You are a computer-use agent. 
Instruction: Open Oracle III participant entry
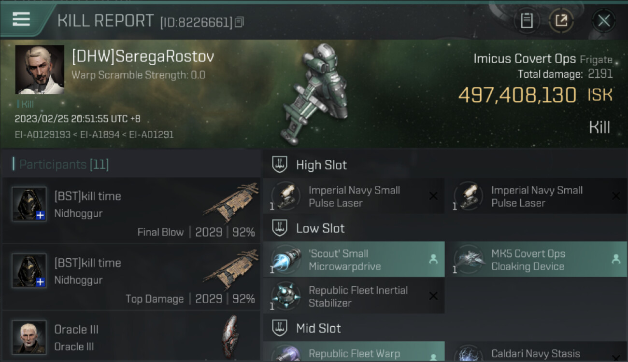pyautogui.click(x=131, y=337)
